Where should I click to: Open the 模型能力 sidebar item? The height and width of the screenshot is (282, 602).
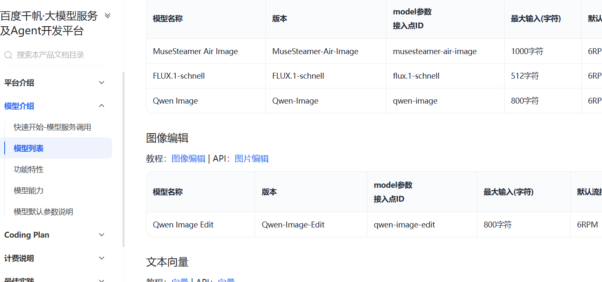click(x=29, y=191)
